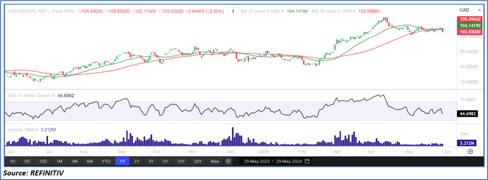Click the 3.212M volume tag
Image resolution: width=488 pixels, height=180 pixels.
coord(467,143)
